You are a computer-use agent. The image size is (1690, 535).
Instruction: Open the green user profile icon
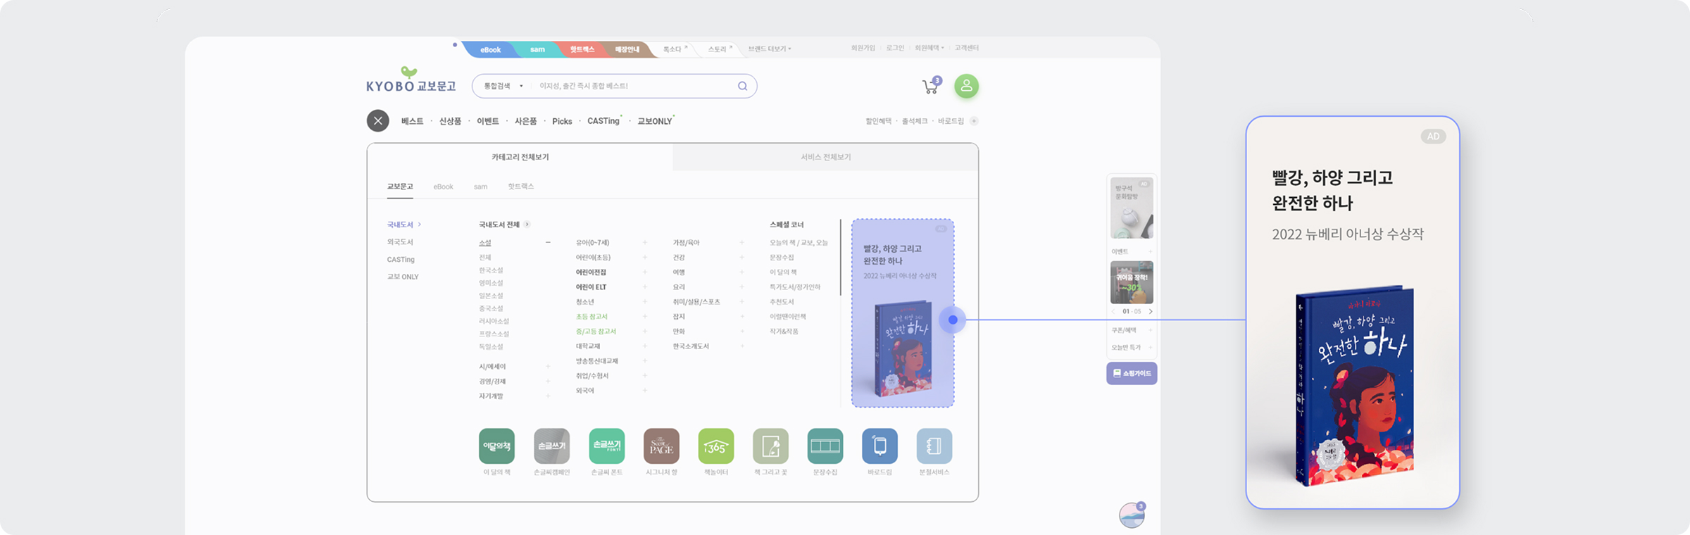[966, 86]
